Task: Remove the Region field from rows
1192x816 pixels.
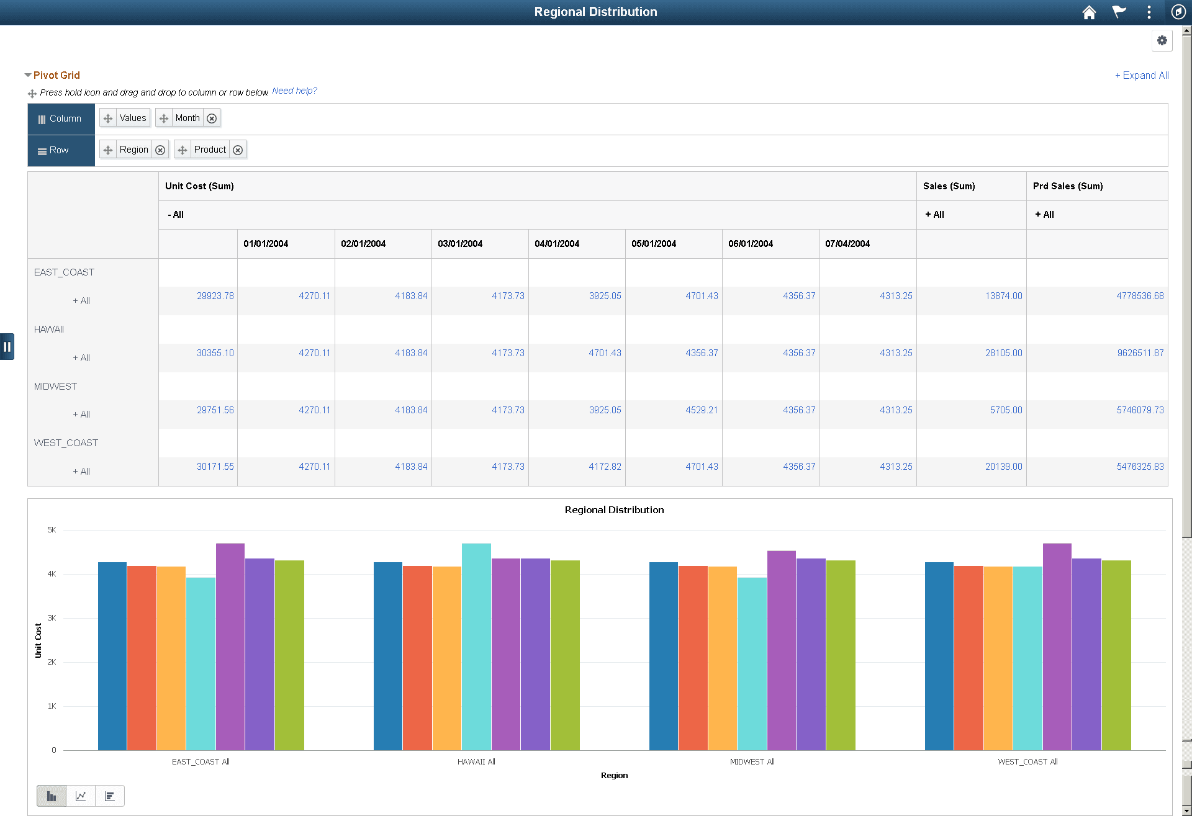Action: [160, 150]
